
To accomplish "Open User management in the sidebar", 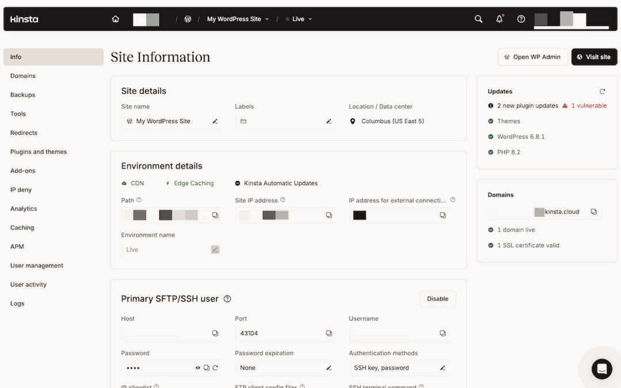I will pos(37,265).
